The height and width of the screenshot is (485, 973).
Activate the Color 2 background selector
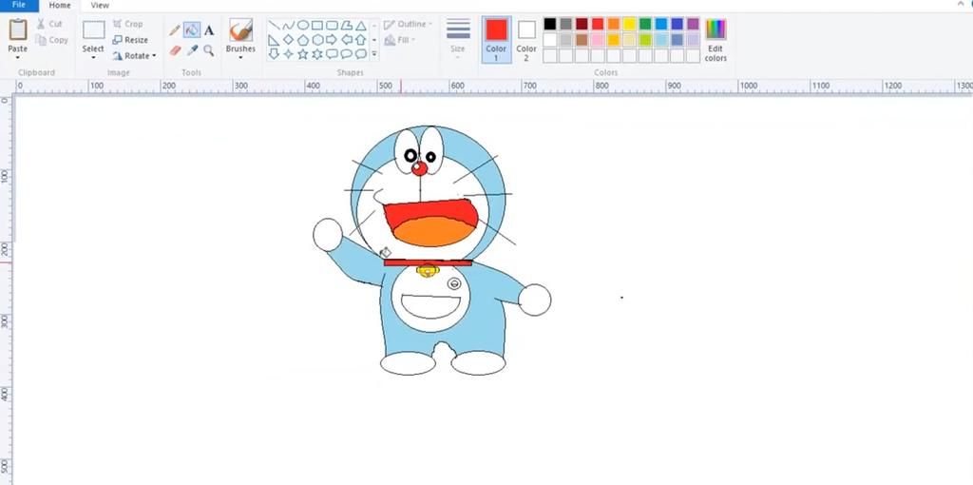[526, 40]
